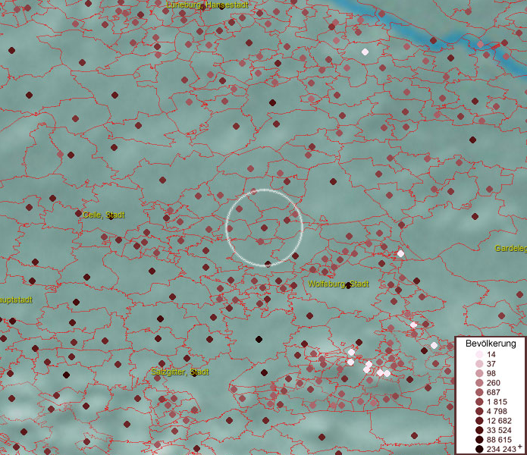Click the legend value 14
The image size is (527, 455).
click(491, 354)
